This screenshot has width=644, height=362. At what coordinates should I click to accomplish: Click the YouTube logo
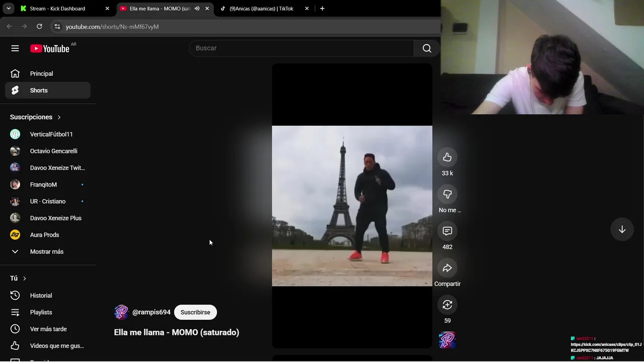coord(50,48)
